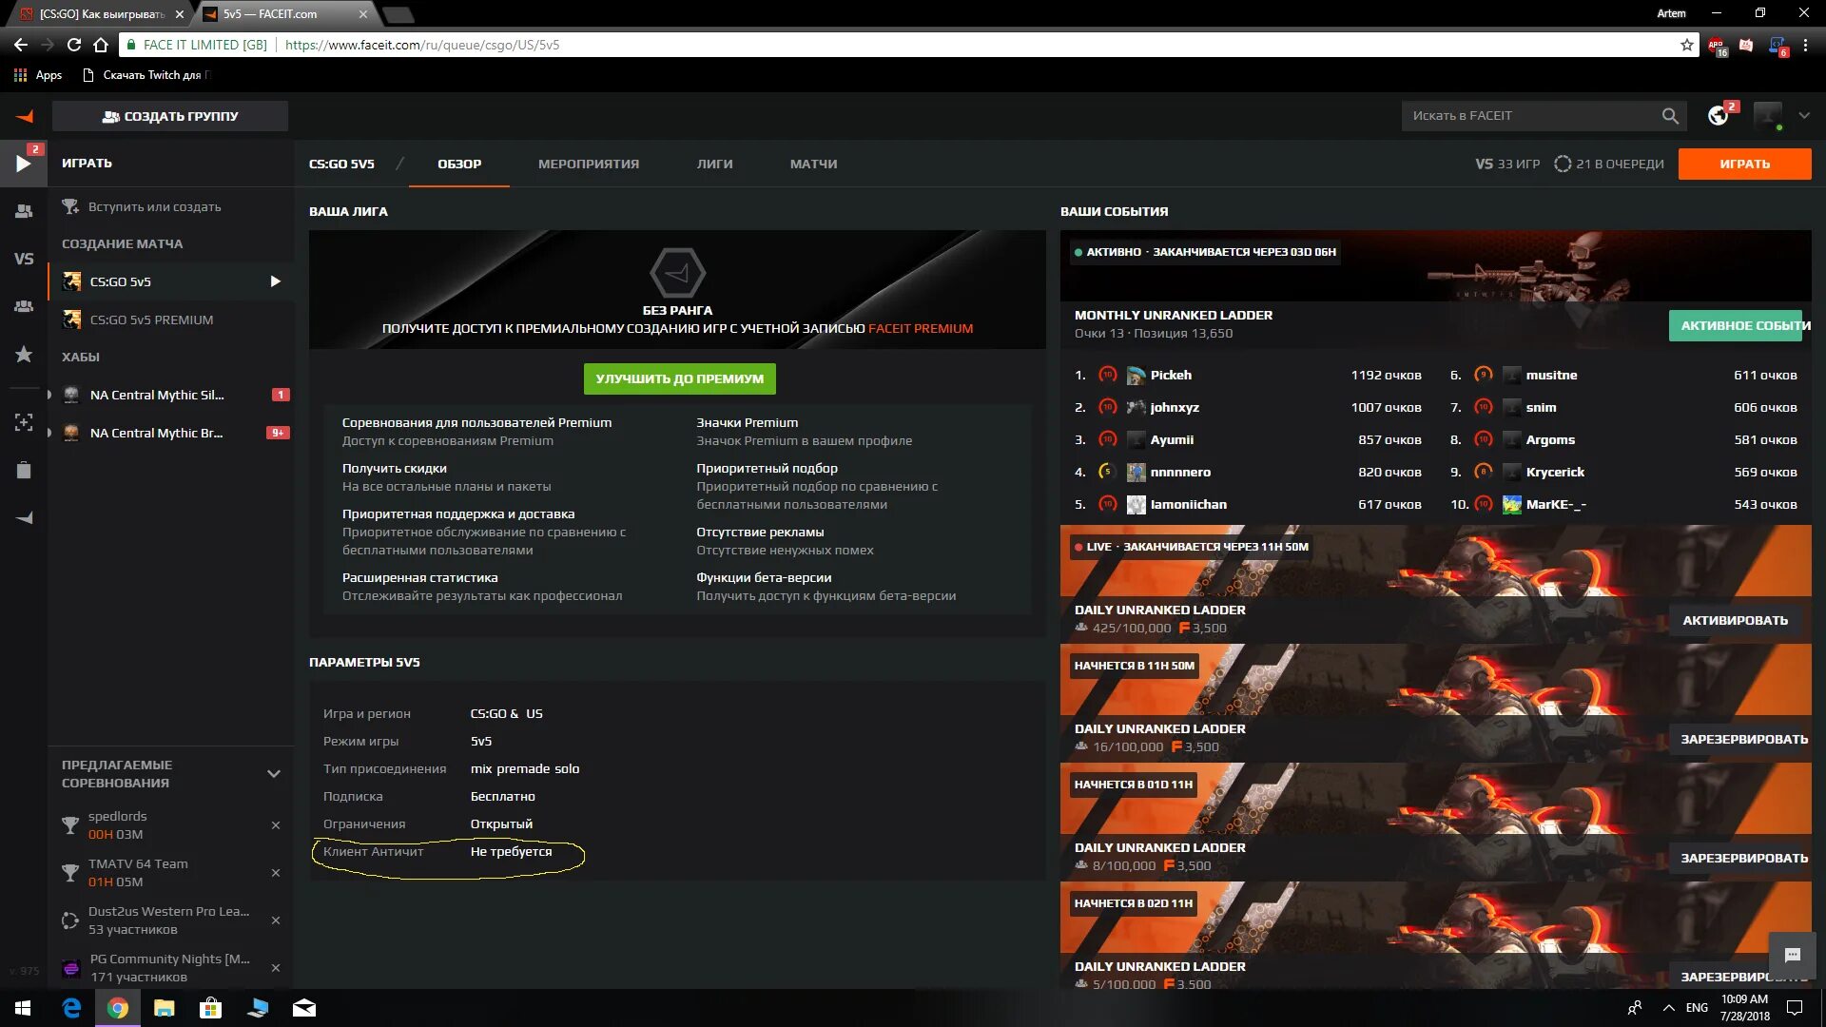Expand CS:GO 5v5 arrow in sidebar
1826x1027 pixels.
276,281
